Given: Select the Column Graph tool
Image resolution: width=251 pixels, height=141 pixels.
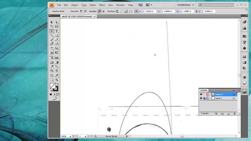Looking at the screenshot, I should [x=56, y=58].
